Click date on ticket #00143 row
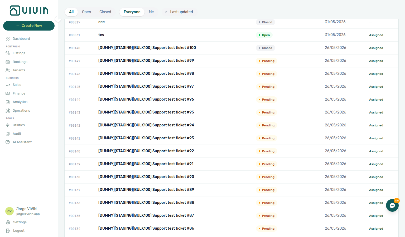This screenshot has width=405, height=237. (335, 112)
